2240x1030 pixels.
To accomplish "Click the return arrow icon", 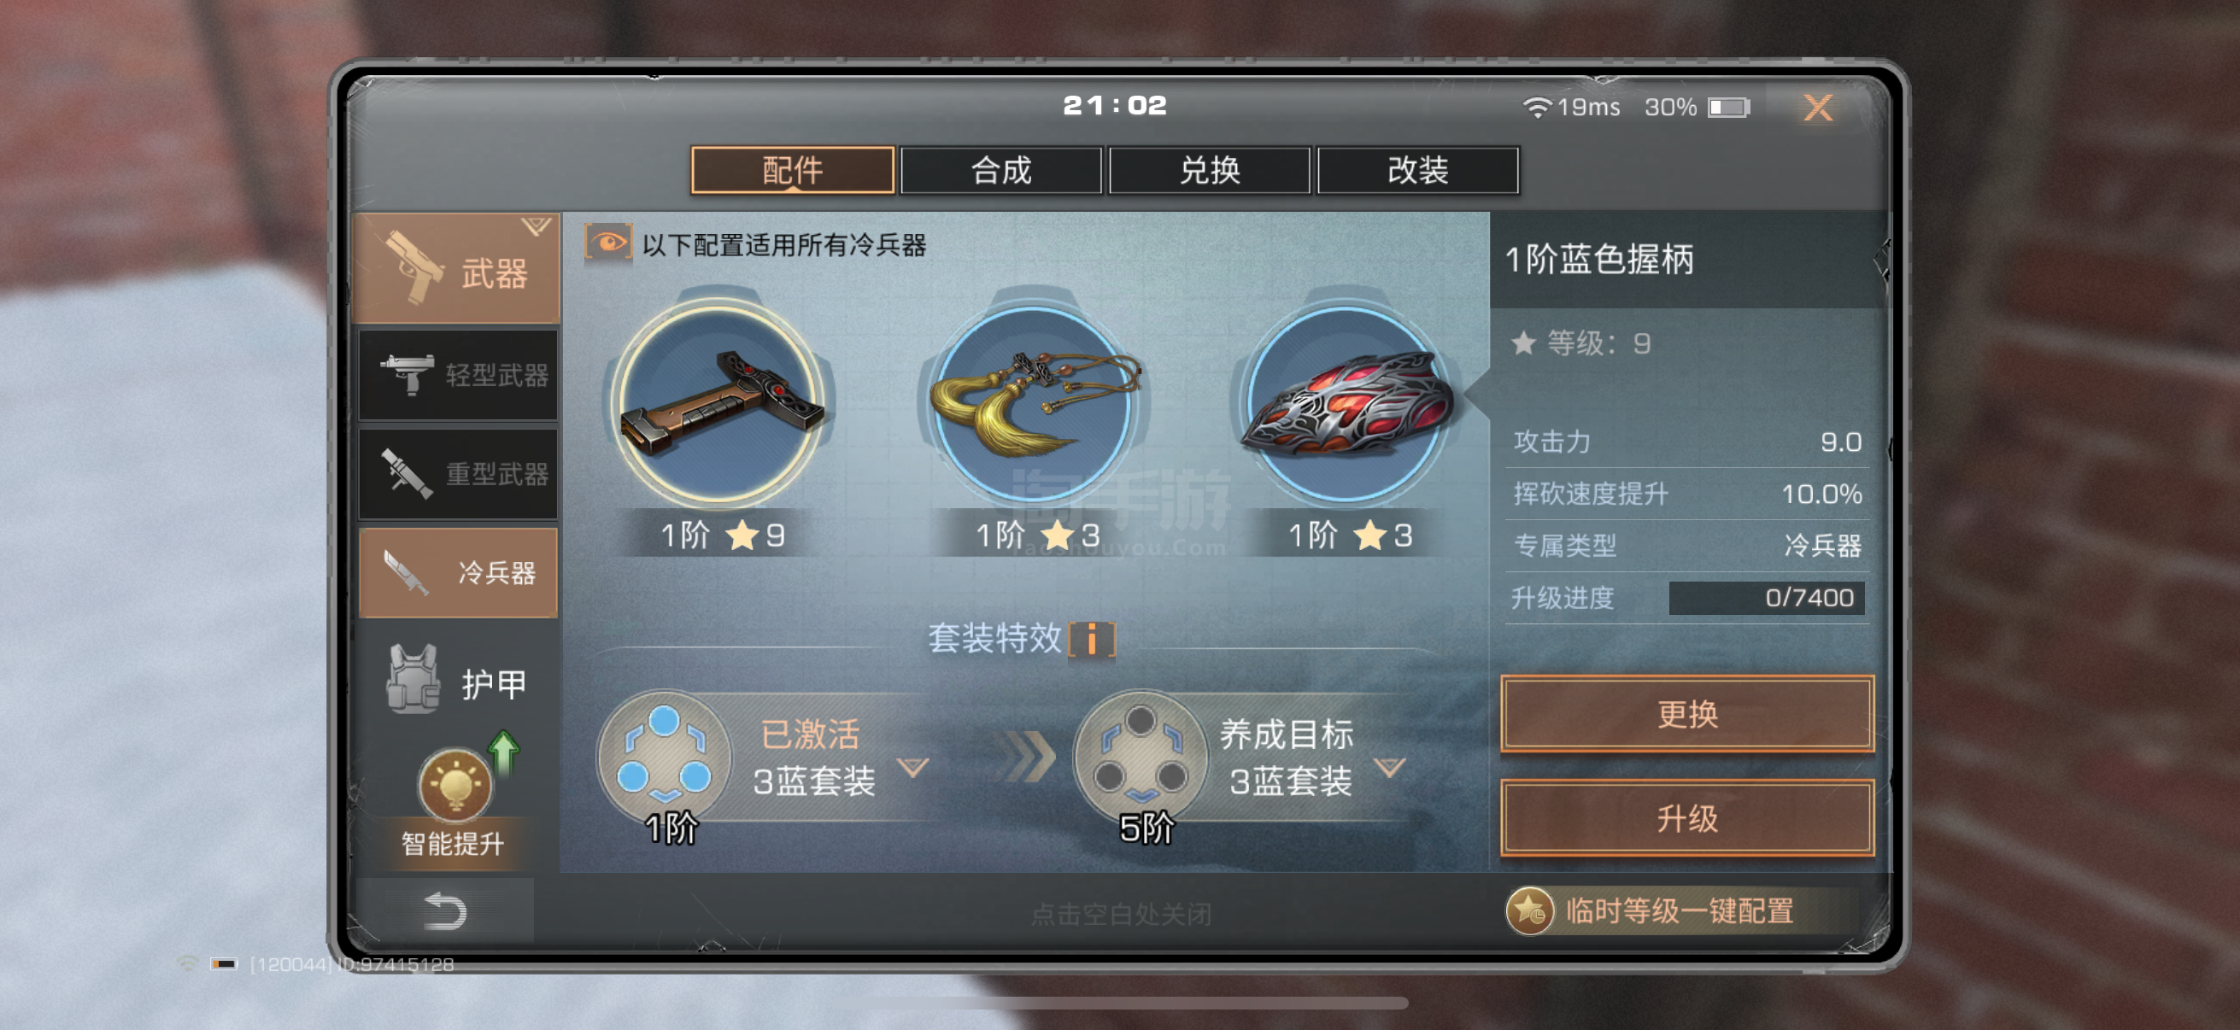I will pyautogui.click(x=445, y=912).
